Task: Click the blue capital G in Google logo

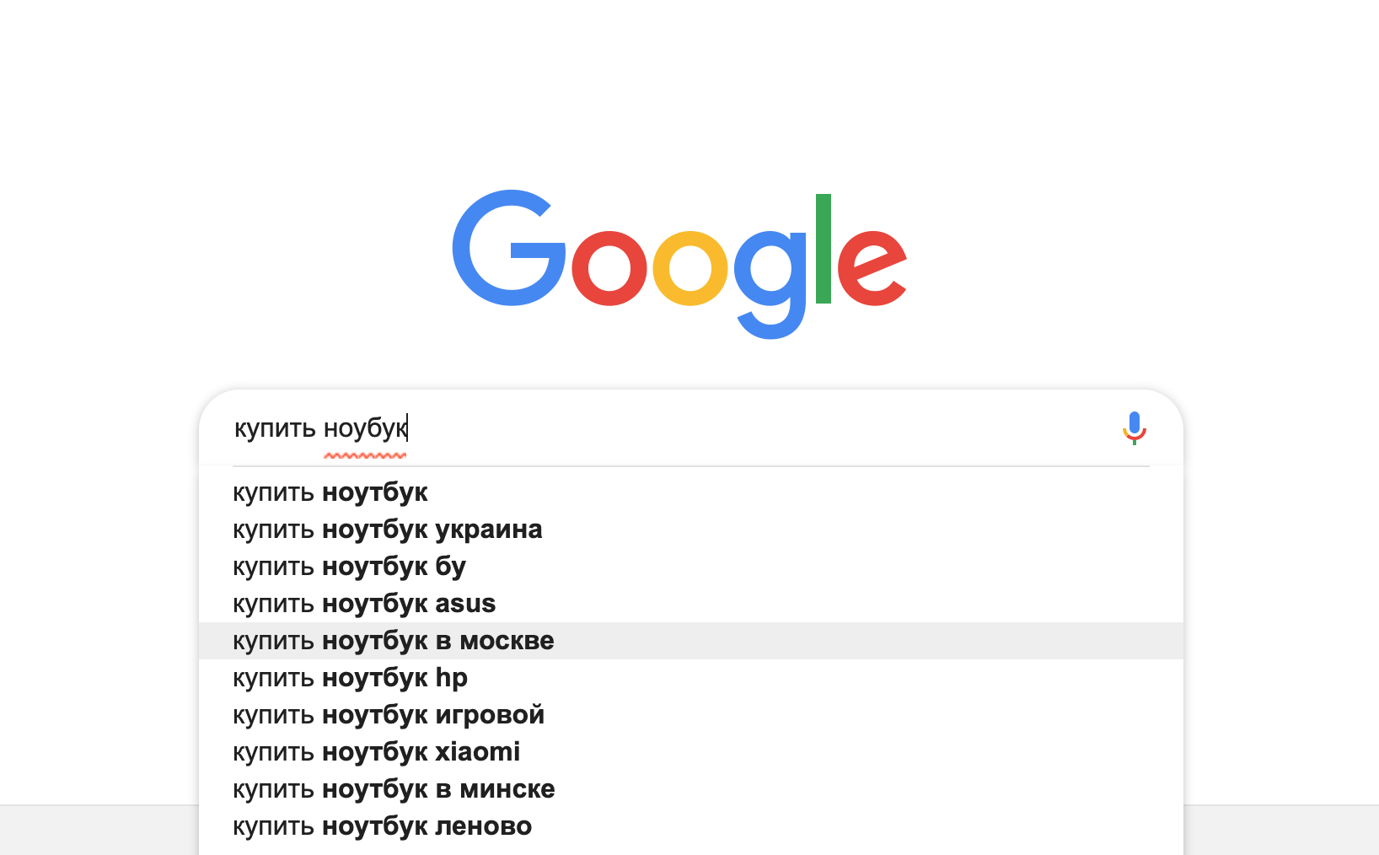Action: pos(506,249)
